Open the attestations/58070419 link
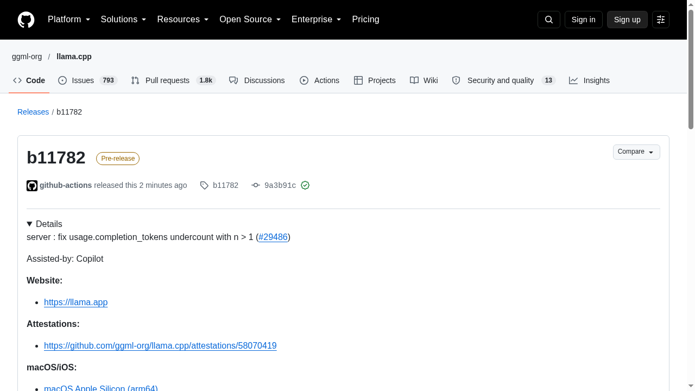 [160, 345]
